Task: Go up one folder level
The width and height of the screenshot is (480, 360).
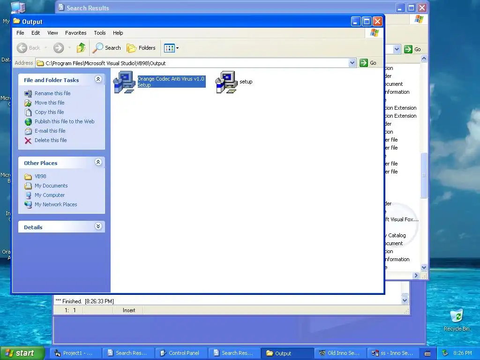Action: tap(81, 48)
